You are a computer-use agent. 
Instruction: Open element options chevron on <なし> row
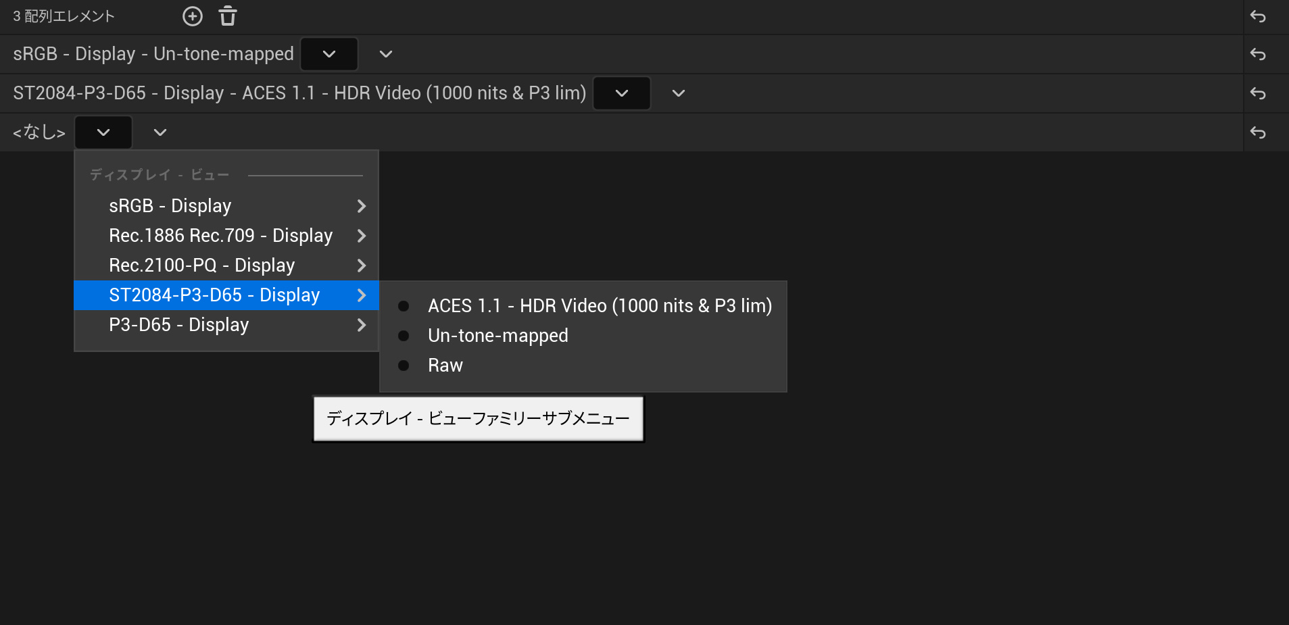pos(160,132)
